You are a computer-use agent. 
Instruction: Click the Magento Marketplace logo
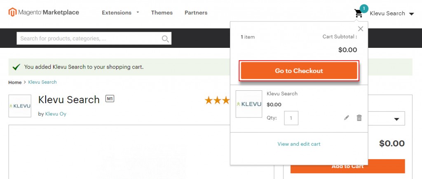[x=44, y=13]
